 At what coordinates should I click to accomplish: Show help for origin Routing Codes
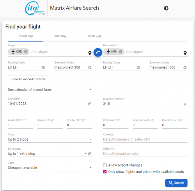[x=43, y=68]
